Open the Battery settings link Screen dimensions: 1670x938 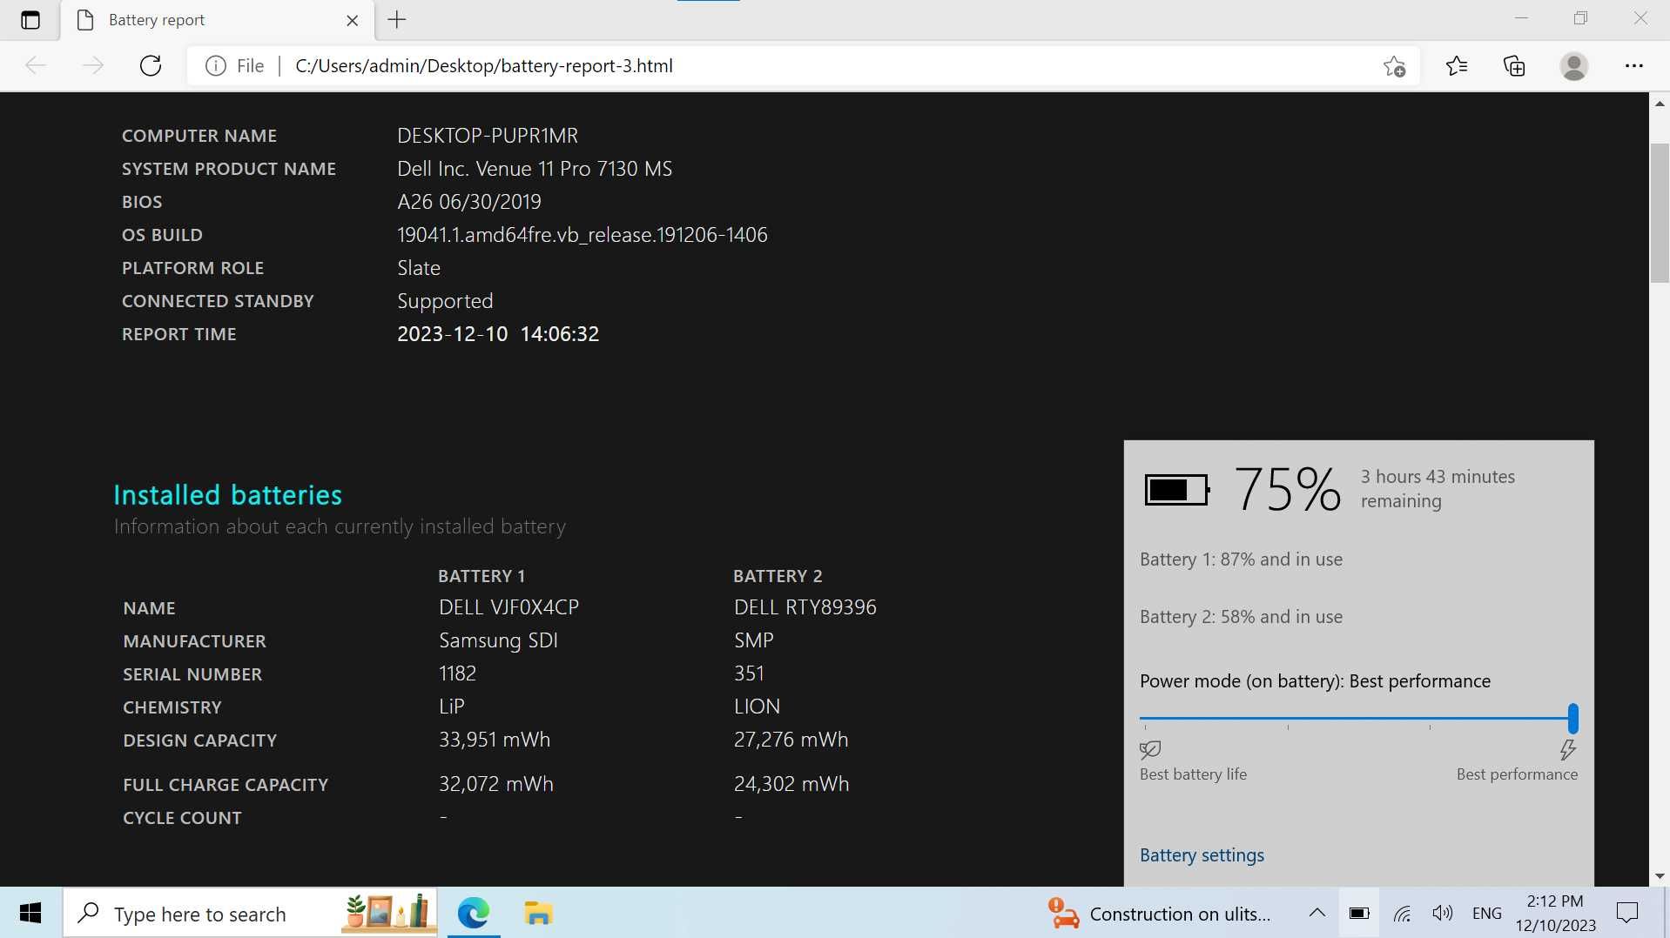(1202, 855)
